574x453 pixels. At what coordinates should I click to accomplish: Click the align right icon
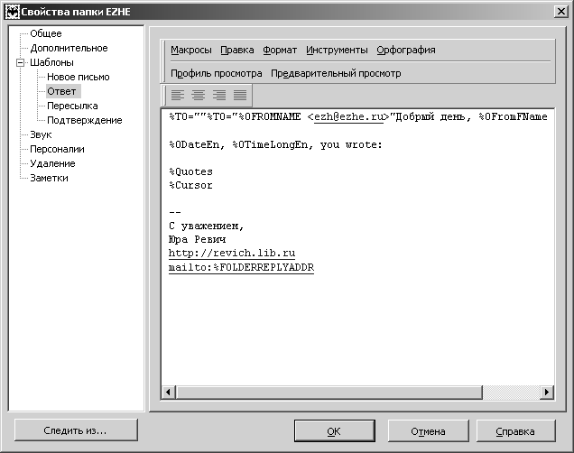click(219, 95)
